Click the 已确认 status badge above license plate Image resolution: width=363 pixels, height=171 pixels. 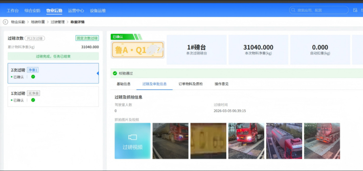coord(119,37)
